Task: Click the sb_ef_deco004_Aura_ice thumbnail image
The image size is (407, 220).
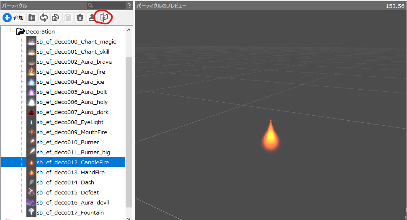Action: (31, 82)
